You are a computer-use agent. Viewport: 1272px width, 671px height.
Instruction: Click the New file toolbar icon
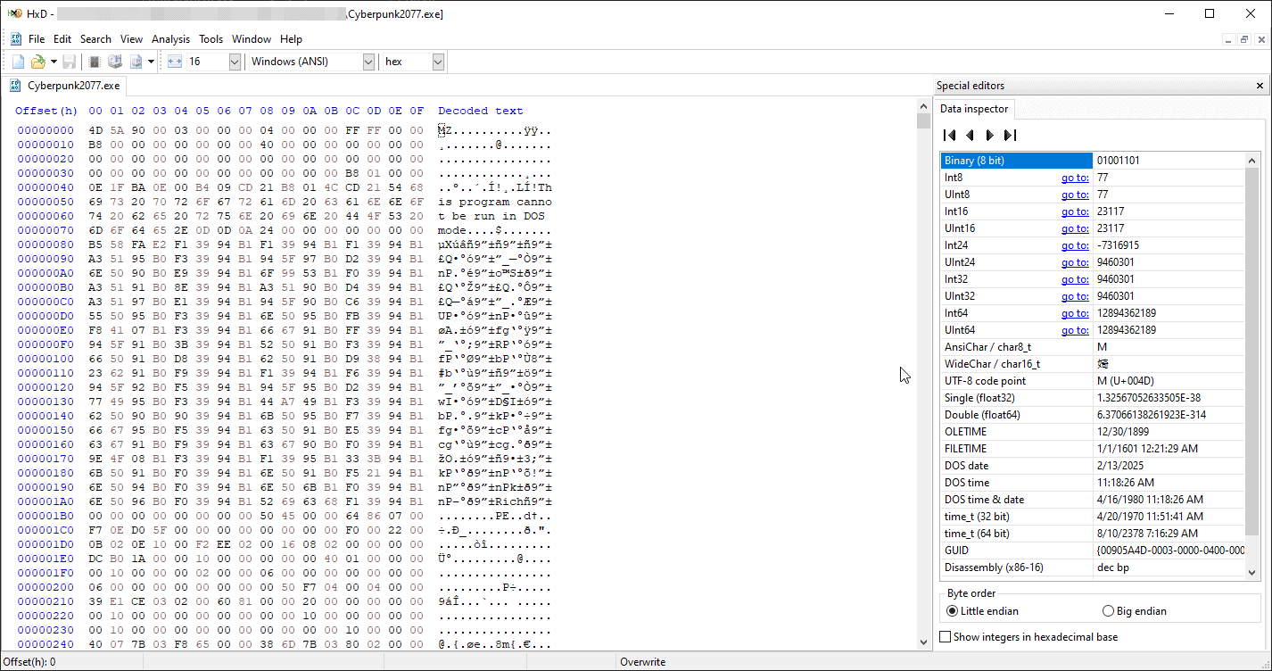(18, 62)
